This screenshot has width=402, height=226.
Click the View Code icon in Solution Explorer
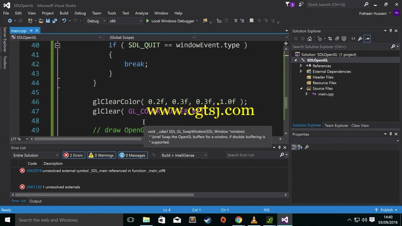pos(353,39)
